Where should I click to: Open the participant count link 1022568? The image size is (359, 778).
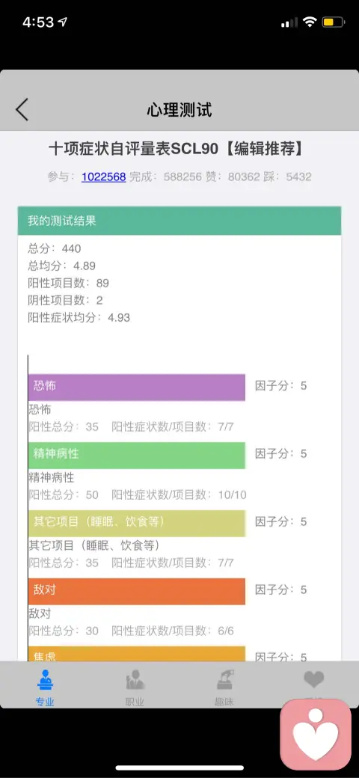104,177
